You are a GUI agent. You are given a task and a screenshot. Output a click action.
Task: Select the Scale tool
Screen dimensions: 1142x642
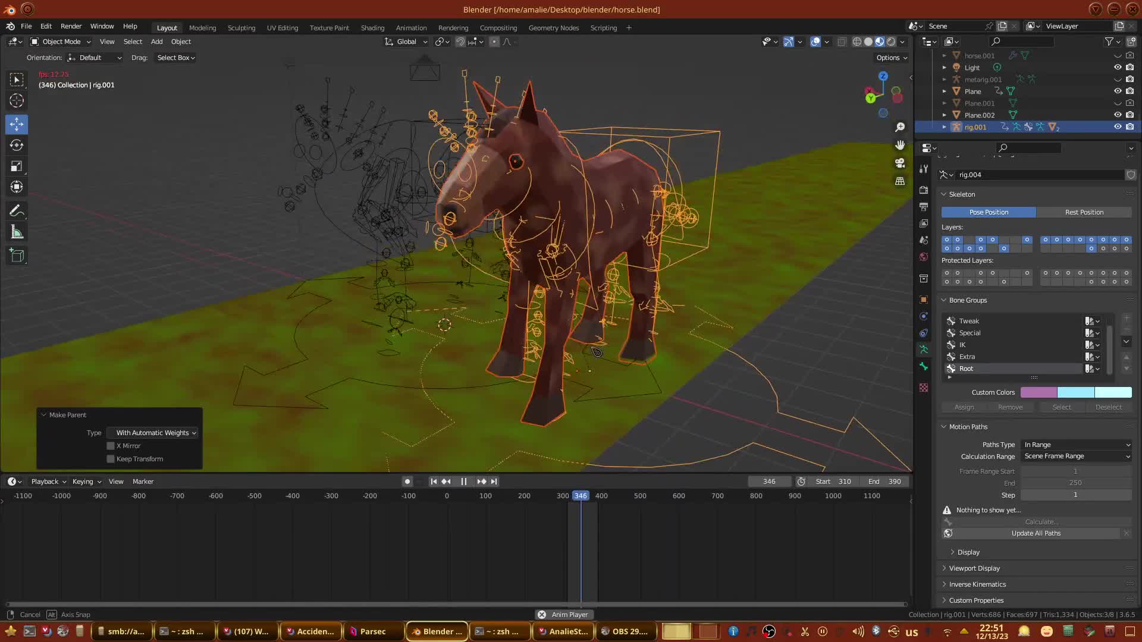(x=17, y=166)
